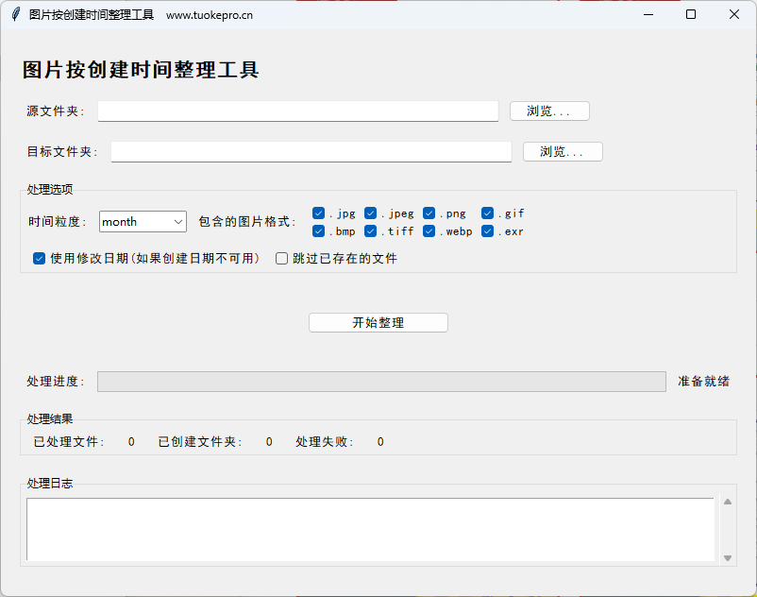
Task: Click the 处理失败 count value
Action: (380, 442)
